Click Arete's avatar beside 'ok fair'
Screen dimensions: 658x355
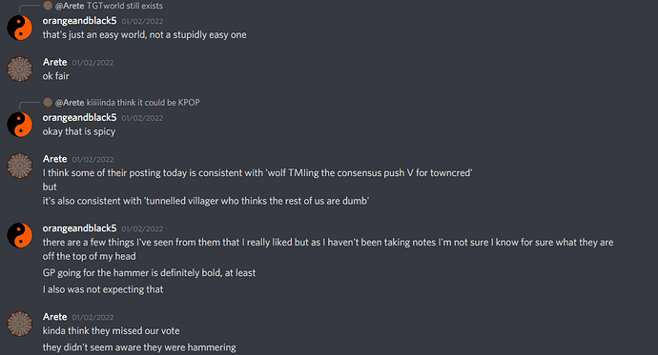[x=19, y=69]
